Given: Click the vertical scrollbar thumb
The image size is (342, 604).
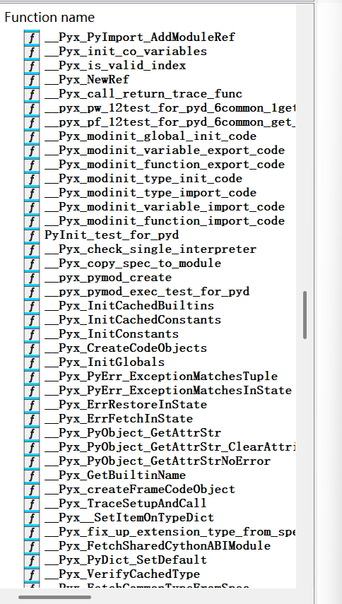Looking at the screenshot, I should pyautogui.click(x=305, y=314).
